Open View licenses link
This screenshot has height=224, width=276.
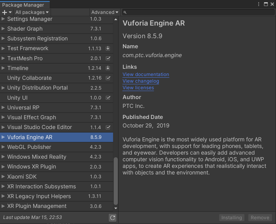tap(138, 88)
